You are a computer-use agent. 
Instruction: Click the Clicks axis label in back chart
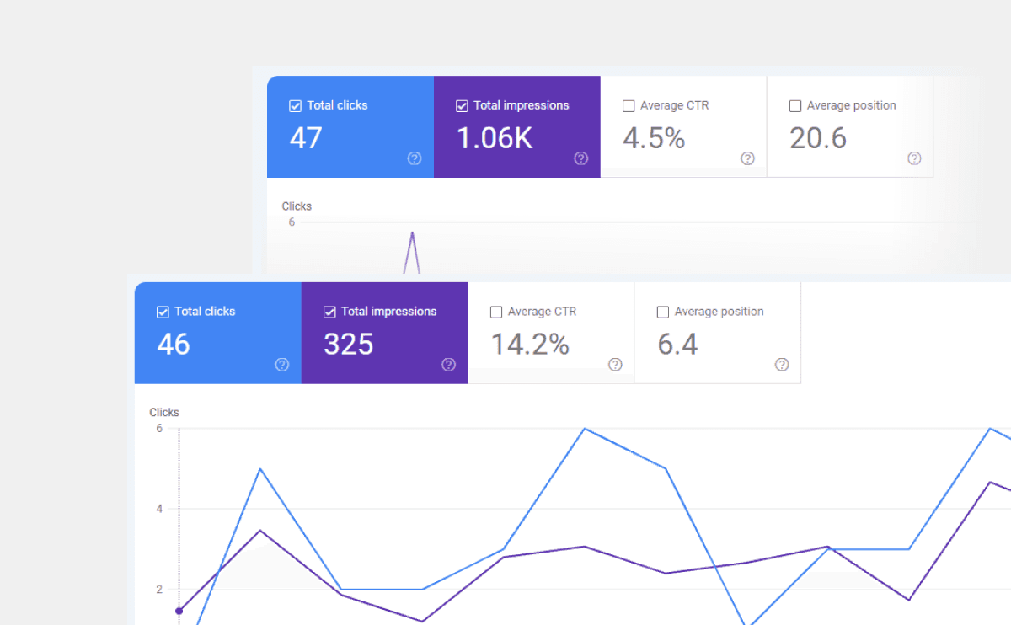pos(297,206)
